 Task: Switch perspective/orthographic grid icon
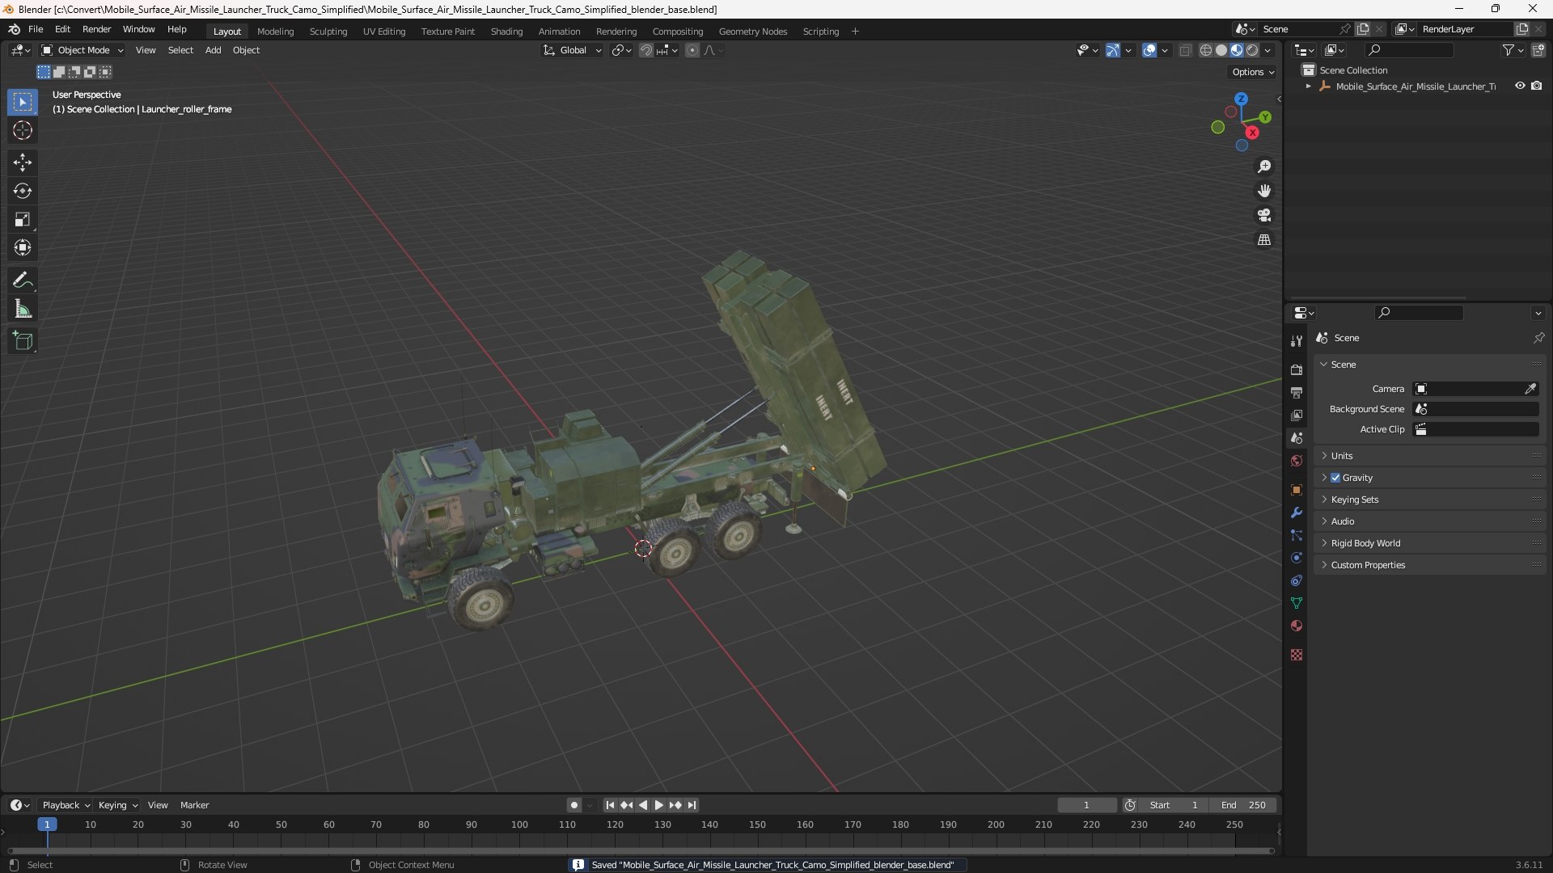(x=1264, y=240)
